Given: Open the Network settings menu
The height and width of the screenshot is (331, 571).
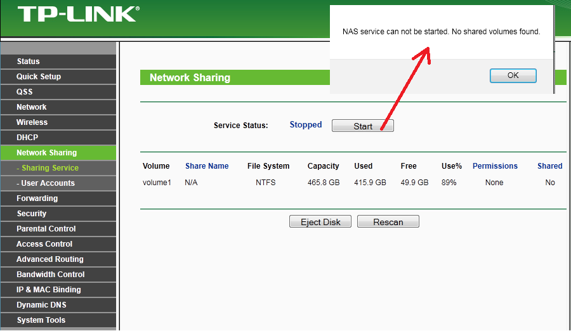Looking at the screenshot, I should pos(58,107).
